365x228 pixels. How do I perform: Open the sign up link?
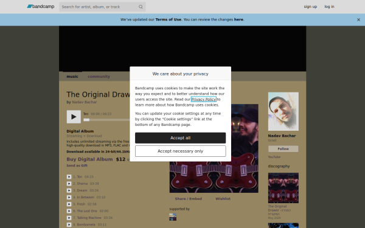(x=310, y=7)
